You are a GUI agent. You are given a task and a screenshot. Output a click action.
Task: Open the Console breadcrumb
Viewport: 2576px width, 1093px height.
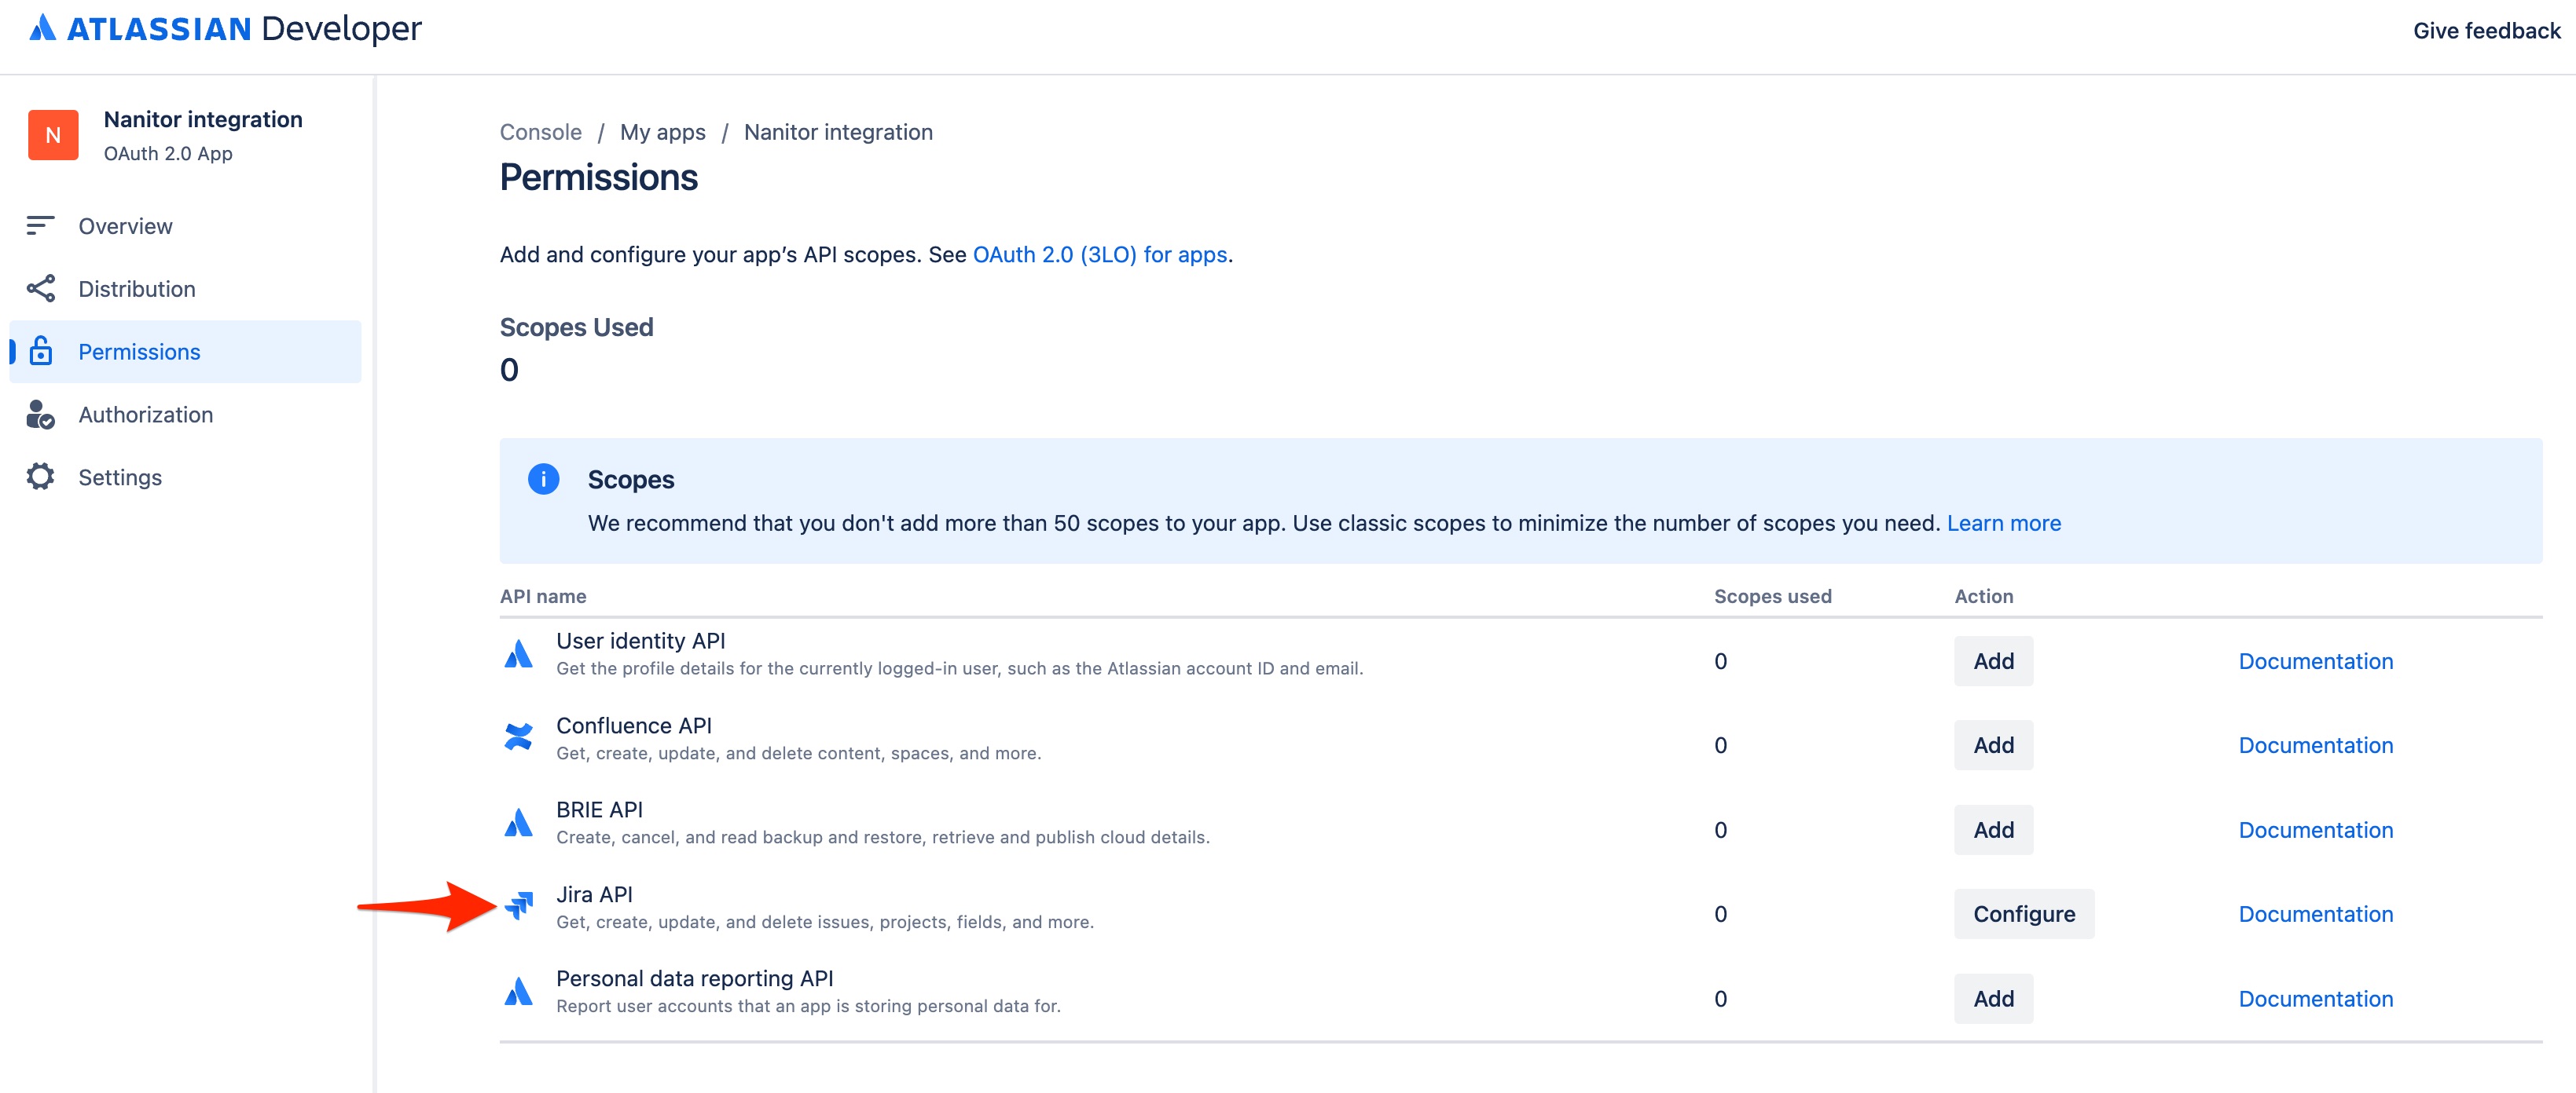540,131
